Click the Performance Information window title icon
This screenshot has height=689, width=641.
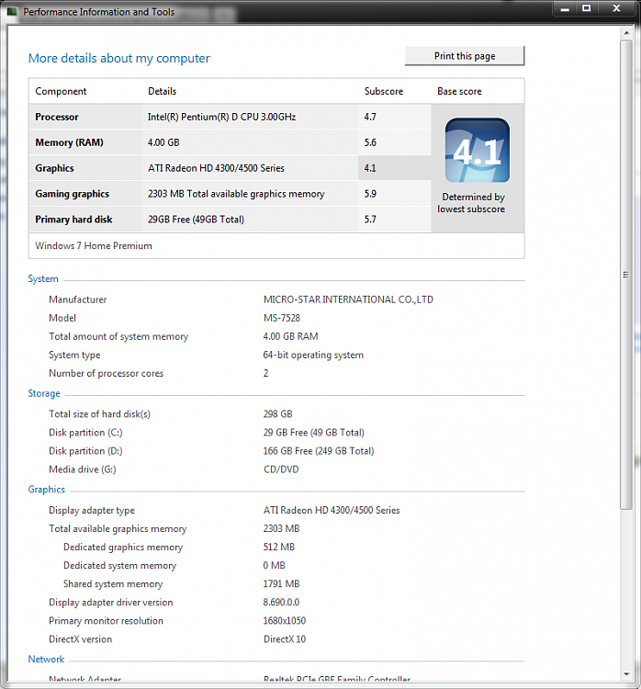click(x=12, y=11)
